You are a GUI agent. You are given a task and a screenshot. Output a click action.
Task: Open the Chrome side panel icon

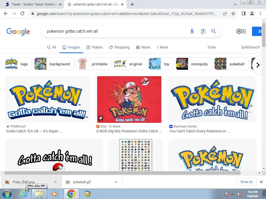coord(244,13)
